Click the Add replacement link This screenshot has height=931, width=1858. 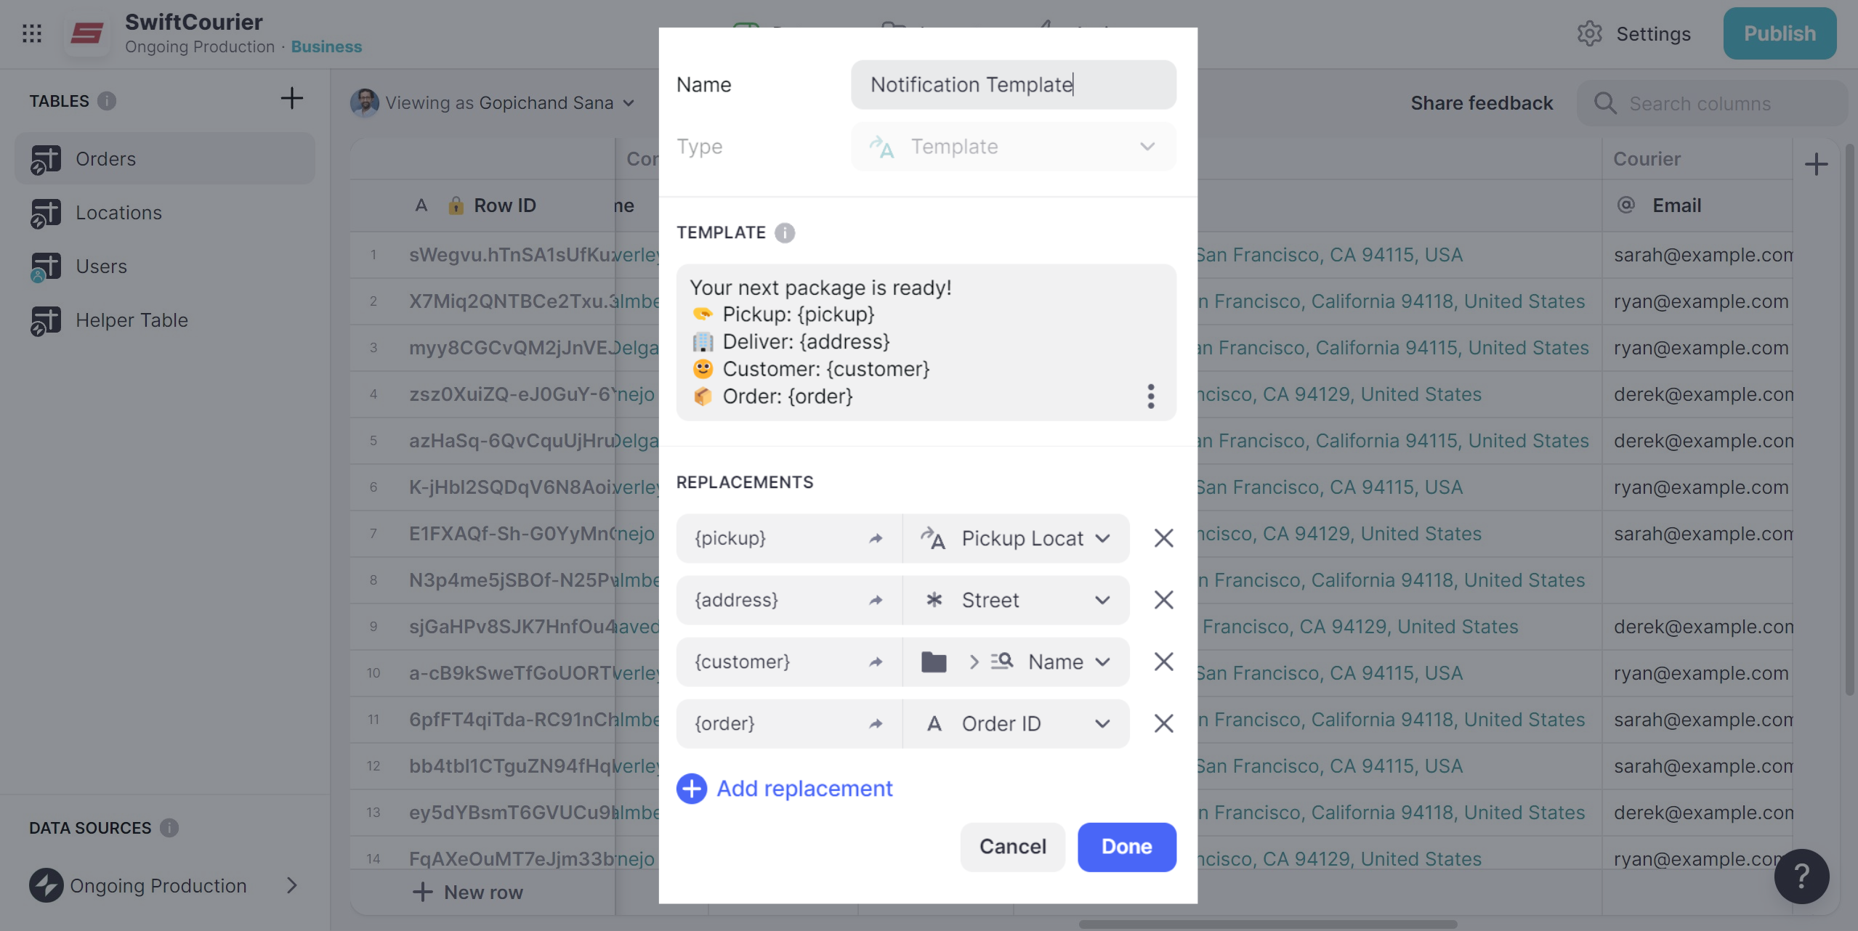tap(804, 789)
